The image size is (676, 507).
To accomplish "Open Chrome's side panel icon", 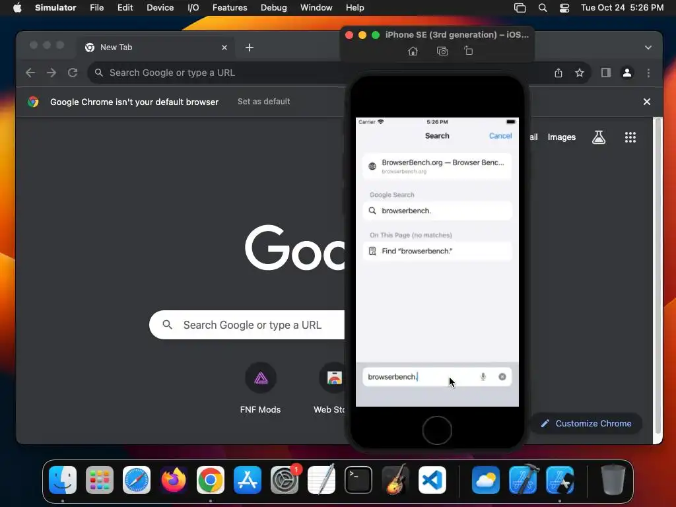I will click(606, 73).
